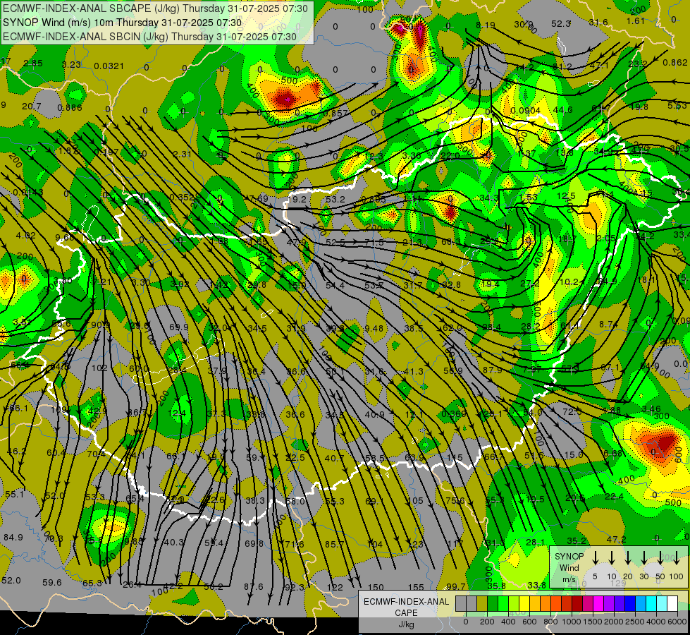
Task: Click the 6000 tick label on the CAPE scale
Action: [x=677, y=622]
